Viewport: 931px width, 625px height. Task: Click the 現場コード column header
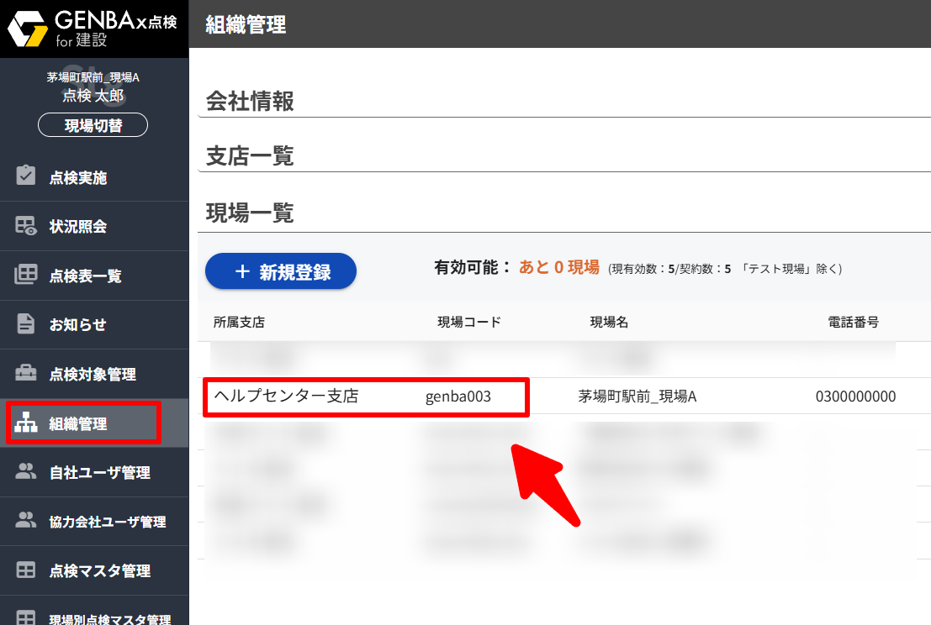click(x=468, y=323)
